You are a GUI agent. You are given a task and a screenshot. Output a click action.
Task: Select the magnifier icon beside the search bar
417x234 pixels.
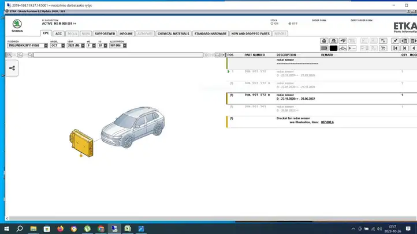click(30, 55)
